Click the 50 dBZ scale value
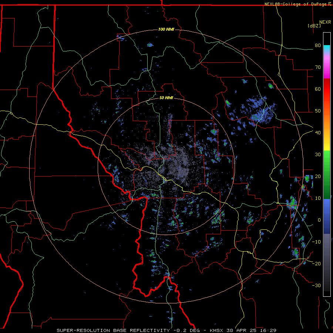 point(318,111)
